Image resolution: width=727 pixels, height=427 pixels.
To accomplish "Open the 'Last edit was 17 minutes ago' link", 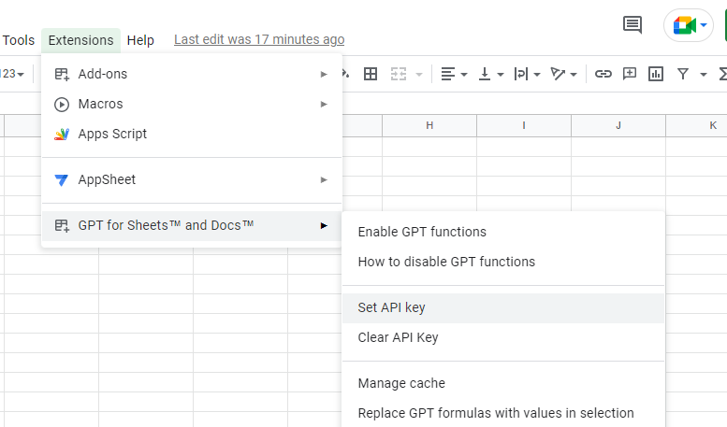I will coord(259,39).
